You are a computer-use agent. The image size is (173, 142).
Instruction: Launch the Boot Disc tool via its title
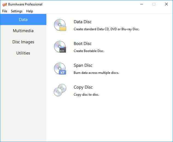83,44
